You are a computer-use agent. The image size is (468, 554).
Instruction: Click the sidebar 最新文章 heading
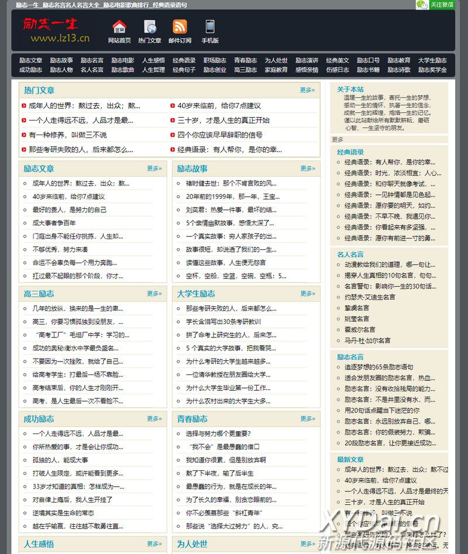coord(350,459)
